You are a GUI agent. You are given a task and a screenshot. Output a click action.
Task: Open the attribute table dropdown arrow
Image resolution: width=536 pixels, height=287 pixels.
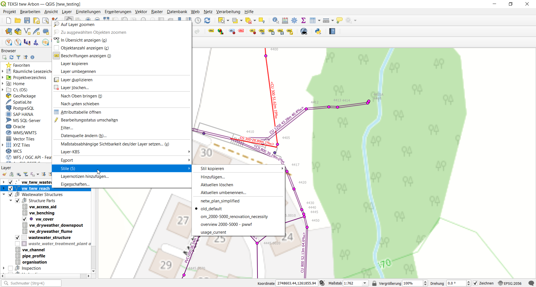click(319, 20)
